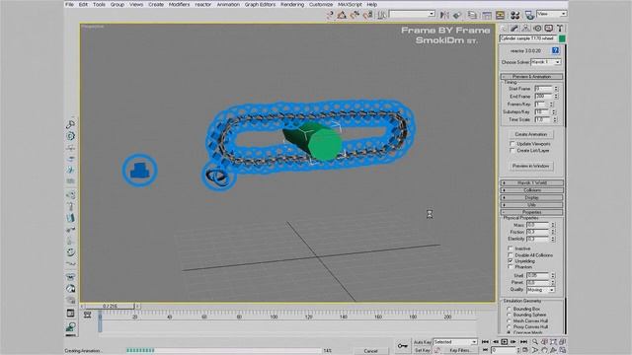Uncheck the Unyielding checkbox
The width and height of the screenshot is (632, 355).
[x=511, y=261]
